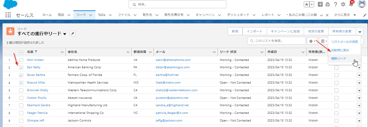Screen dimensions: 368x127
Task: Click the 所有者の変更 button
Action: (x=342, y=31)
